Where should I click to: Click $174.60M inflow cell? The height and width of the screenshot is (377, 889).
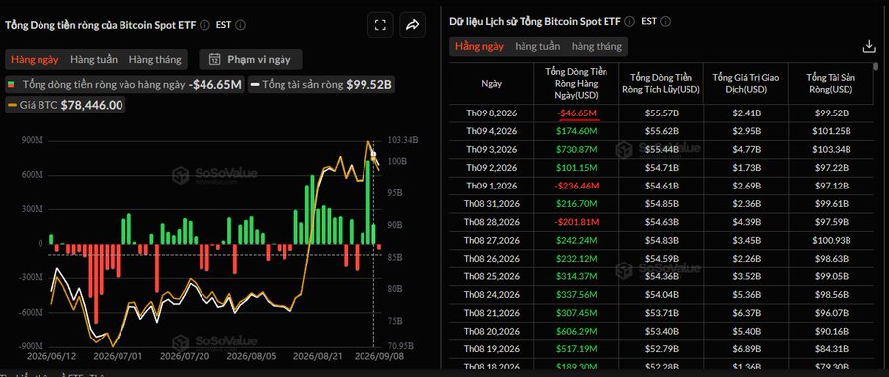tap(577, 131)
